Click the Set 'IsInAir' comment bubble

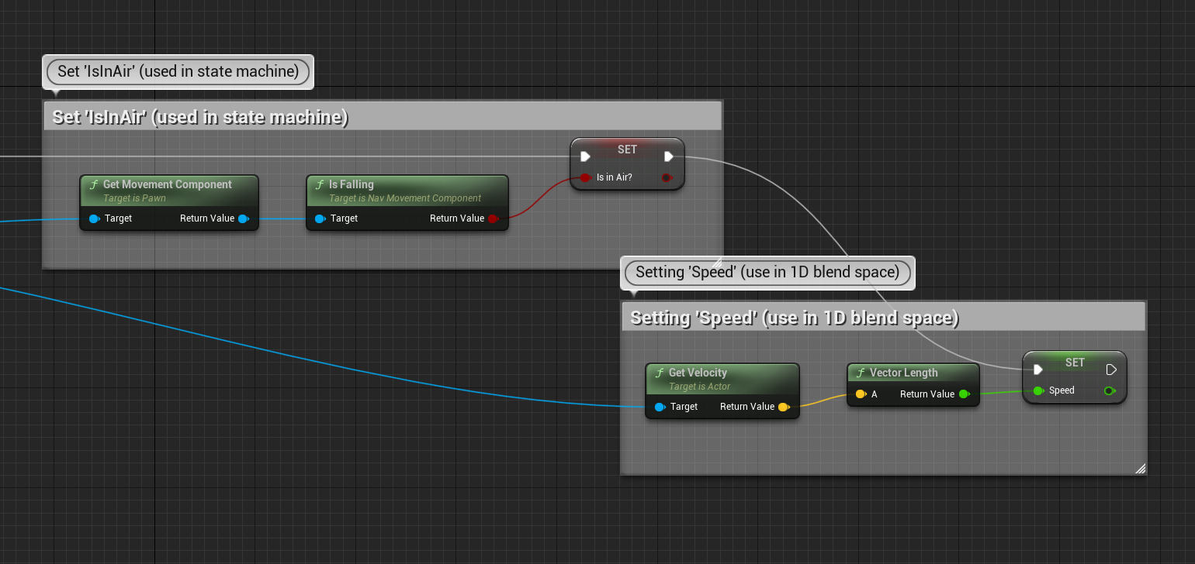(x=178, y=71)
